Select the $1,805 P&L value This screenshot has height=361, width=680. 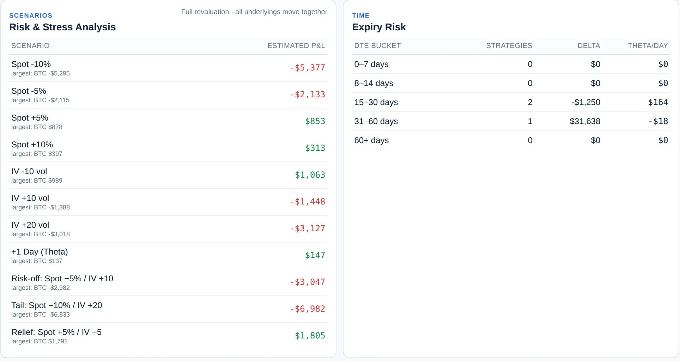pyautogui.click(x=310, y=336)
